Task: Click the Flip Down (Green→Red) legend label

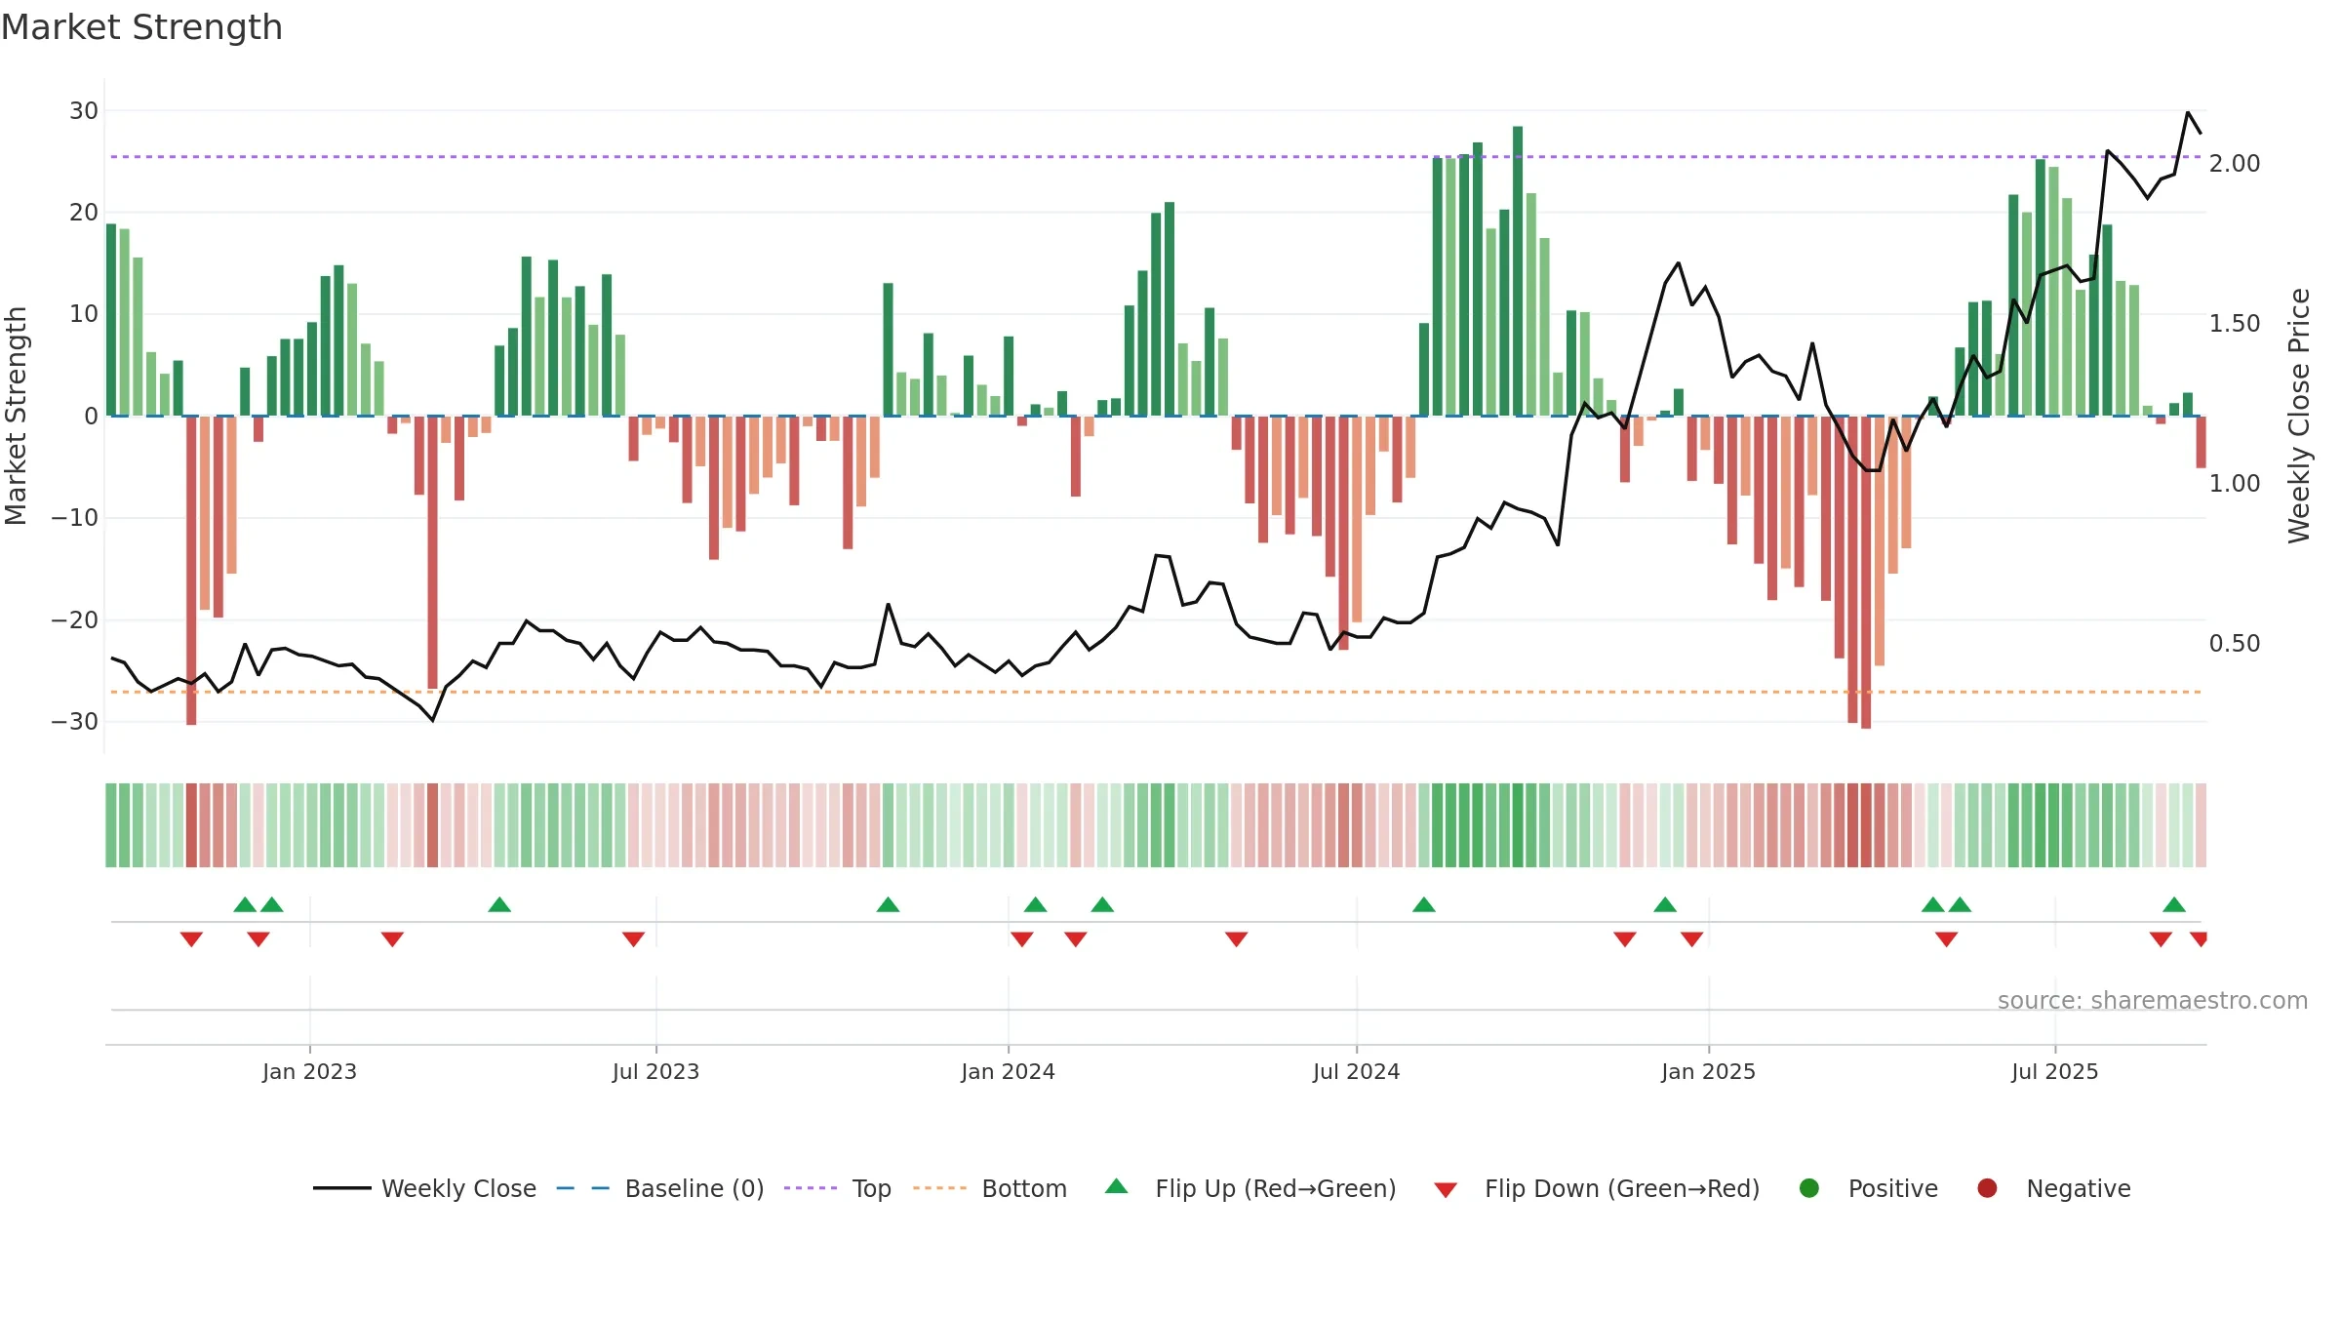Action: 1622,1188
